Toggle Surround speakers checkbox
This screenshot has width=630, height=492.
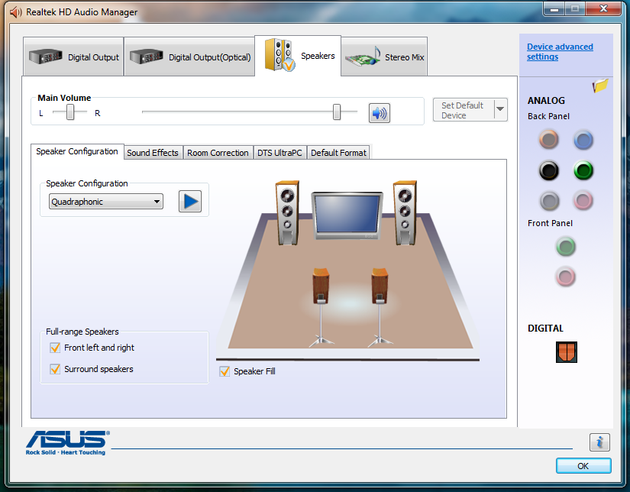point(55,369)
